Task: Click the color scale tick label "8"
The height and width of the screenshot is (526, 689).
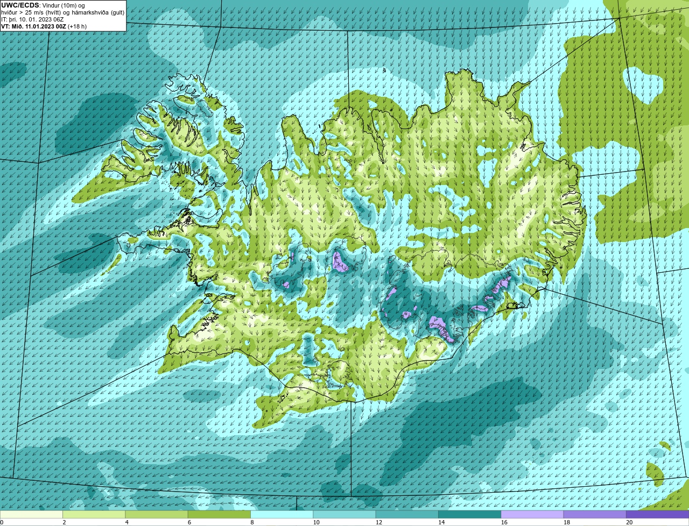Action: point(252,522)
